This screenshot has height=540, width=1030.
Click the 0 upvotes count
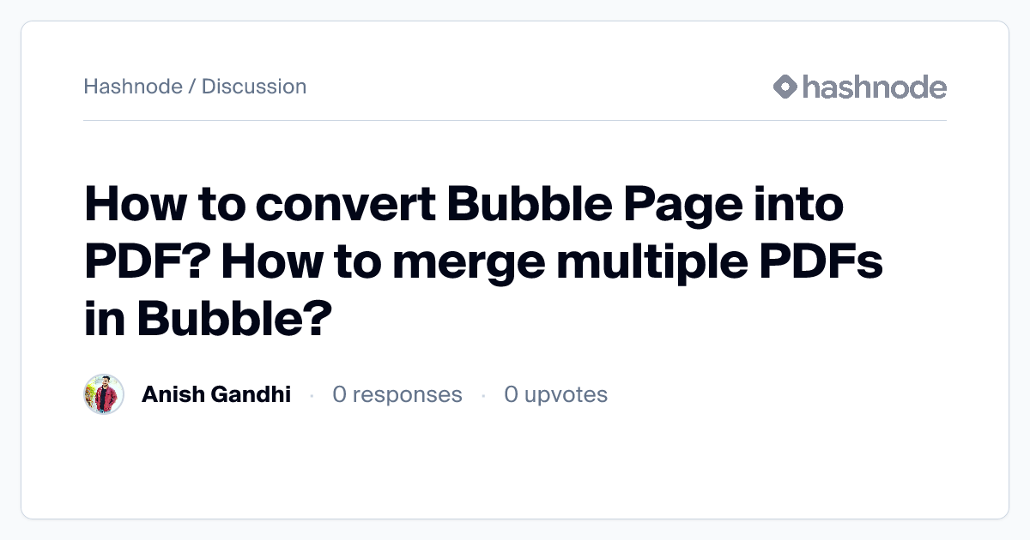click(556, 394)
